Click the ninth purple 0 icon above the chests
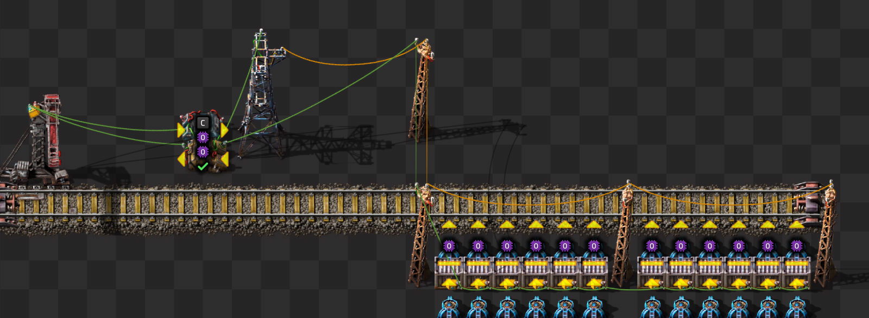 tap(710, 246)
